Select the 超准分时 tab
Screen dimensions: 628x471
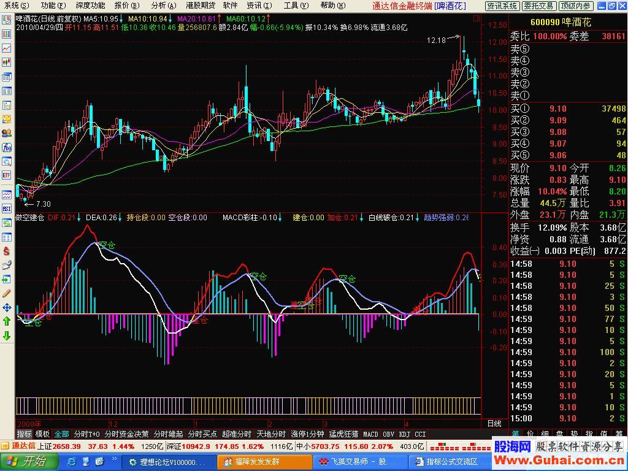point(237,434)
